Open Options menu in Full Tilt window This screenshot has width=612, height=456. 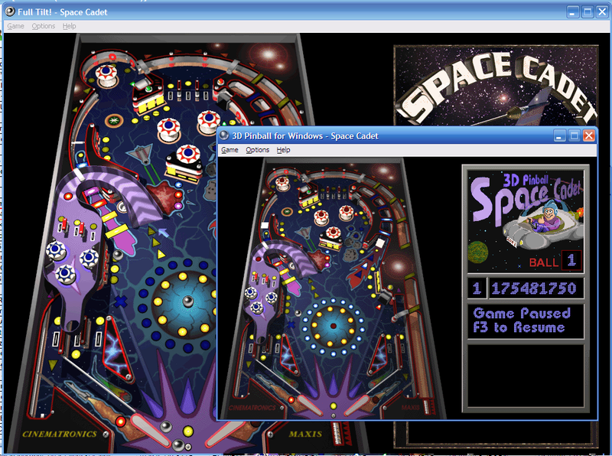click(44, 26)
